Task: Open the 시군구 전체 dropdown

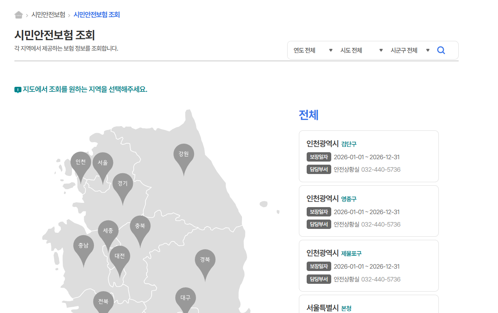Action: click(410, 50)
